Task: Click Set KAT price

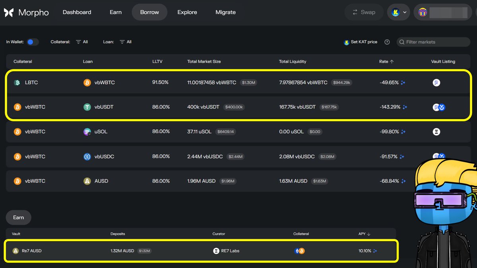Action: pos(361,42)
